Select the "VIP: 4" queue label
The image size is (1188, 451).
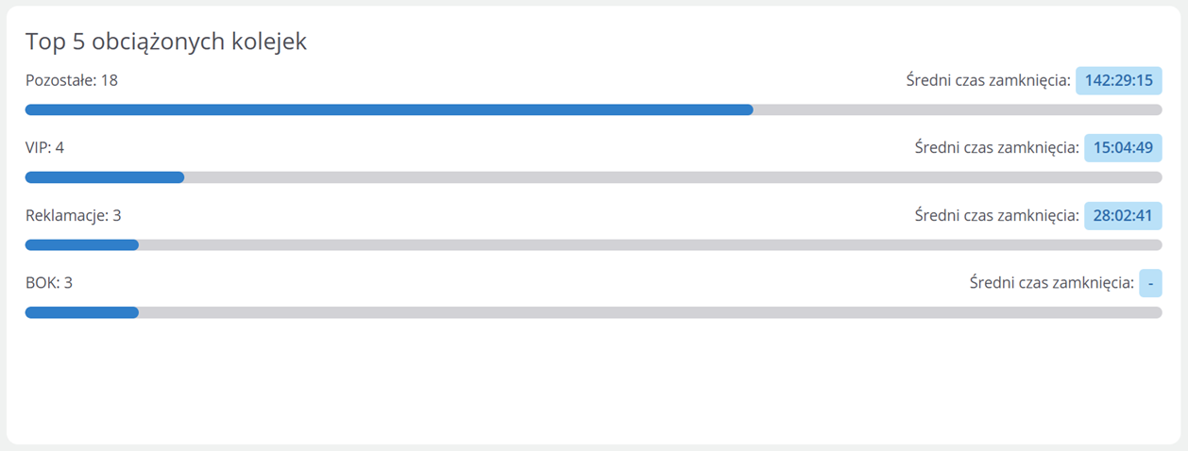(x=44, y=147)
